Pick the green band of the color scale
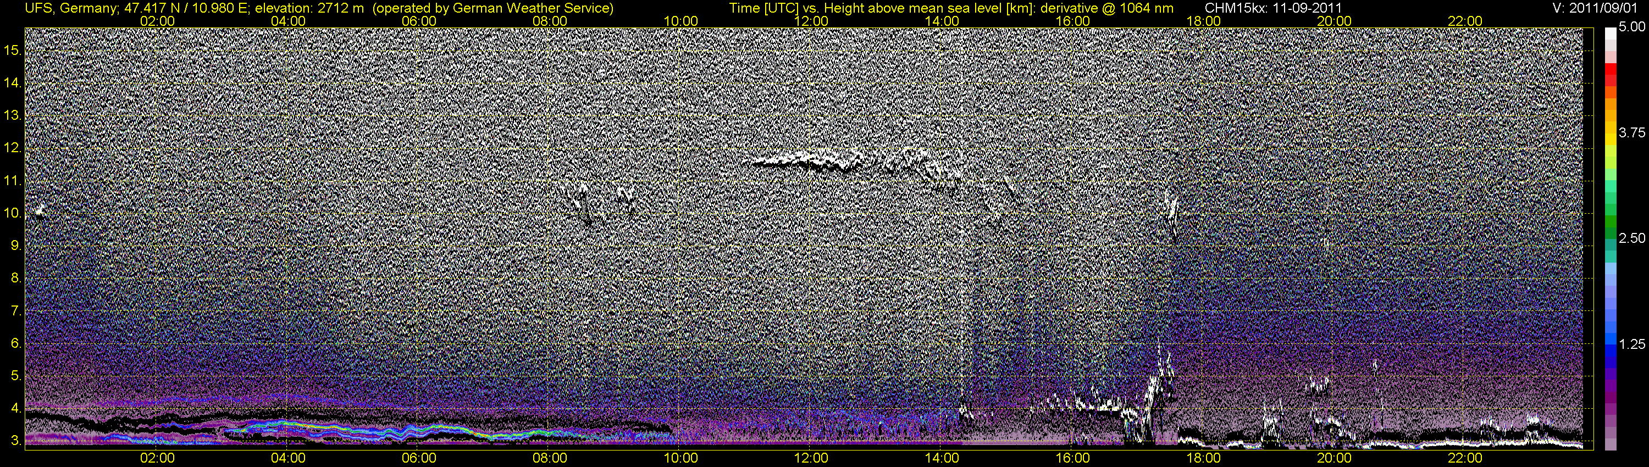 point(1610,221)
